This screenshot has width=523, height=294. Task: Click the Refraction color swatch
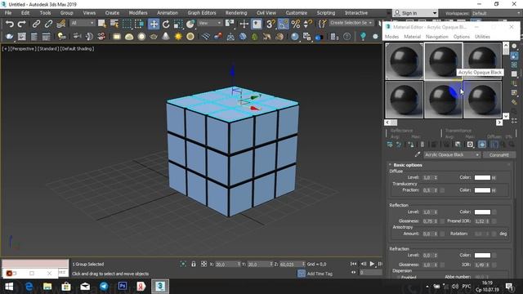482,256
